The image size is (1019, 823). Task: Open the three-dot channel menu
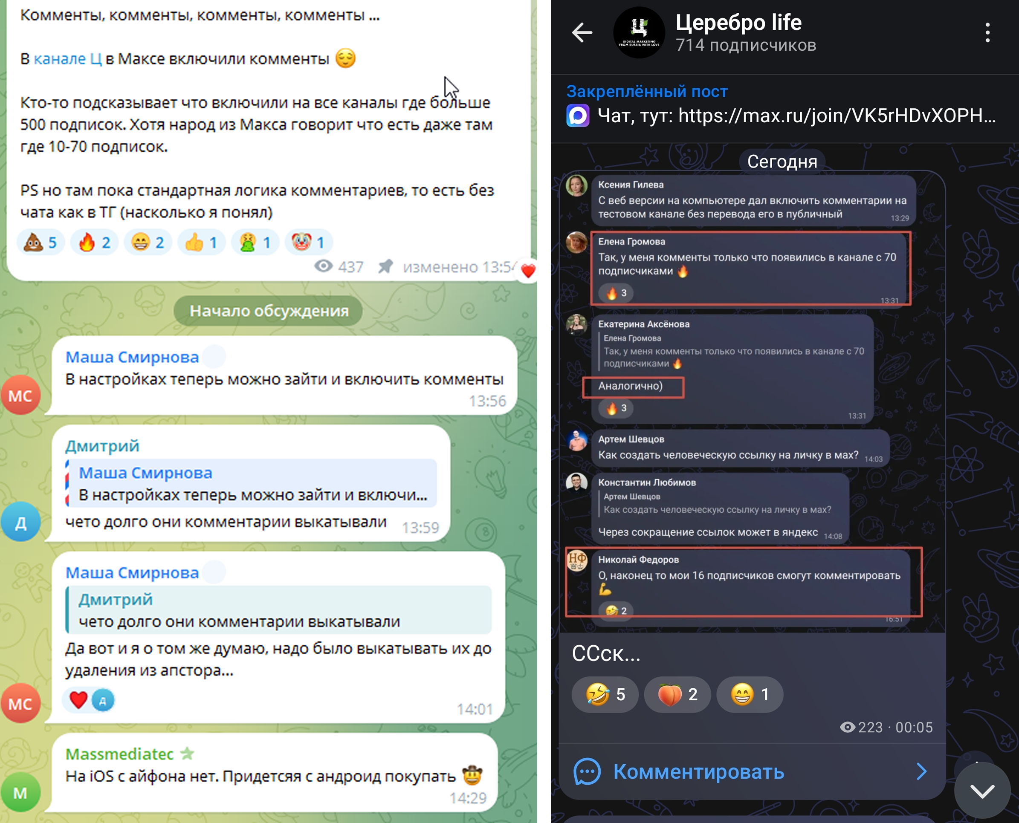click(x=988, y=33)
